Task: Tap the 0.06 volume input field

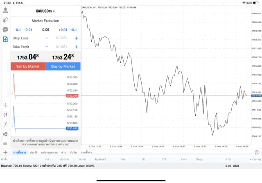Action: (x=45, y=30)
